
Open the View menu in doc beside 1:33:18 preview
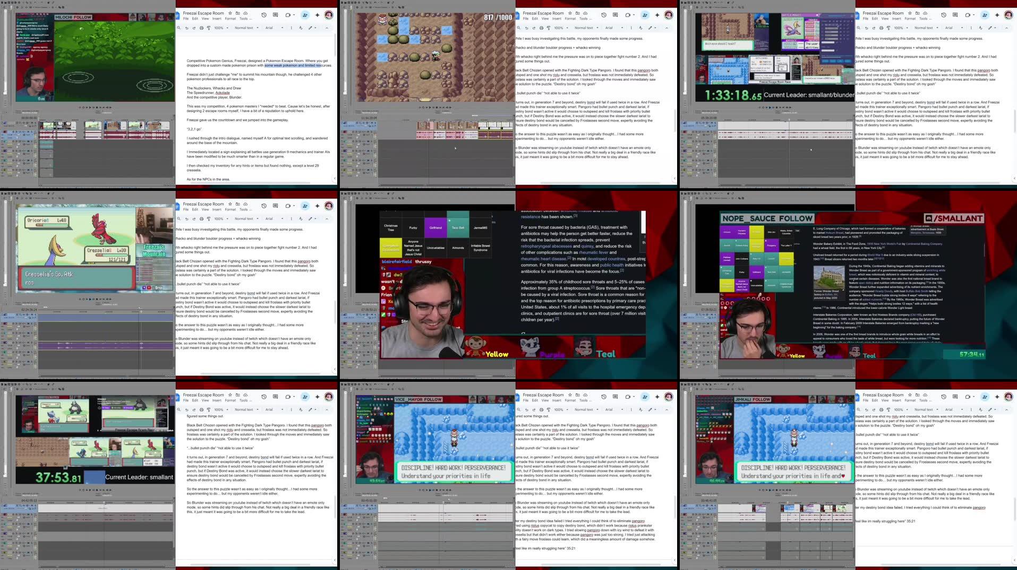(885, 19)
